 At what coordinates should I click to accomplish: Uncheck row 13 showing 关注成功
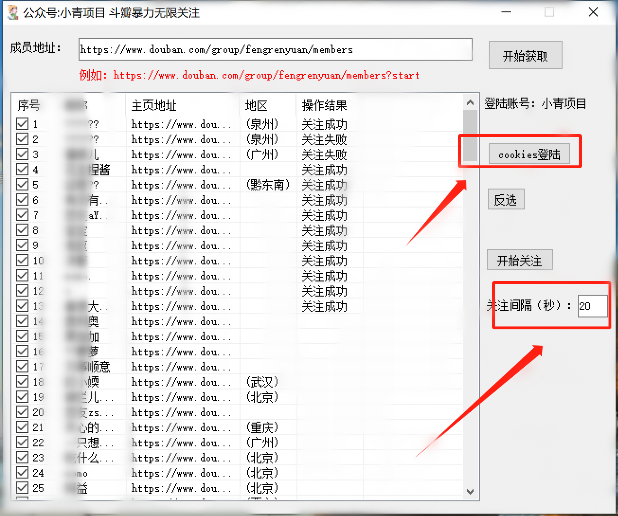click(22, 306)
